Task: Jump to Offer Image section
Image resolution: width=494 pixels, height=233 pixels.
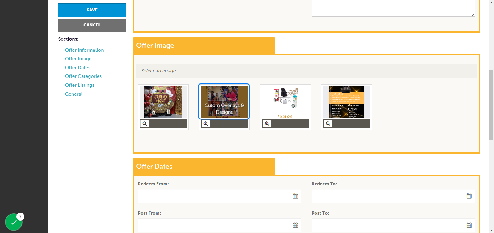Action: click(78, 59)
